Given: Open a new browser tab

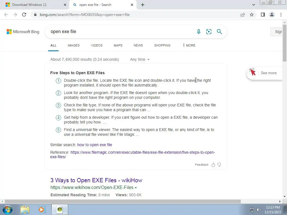Looking at the screenshot, I should (143, 5).
